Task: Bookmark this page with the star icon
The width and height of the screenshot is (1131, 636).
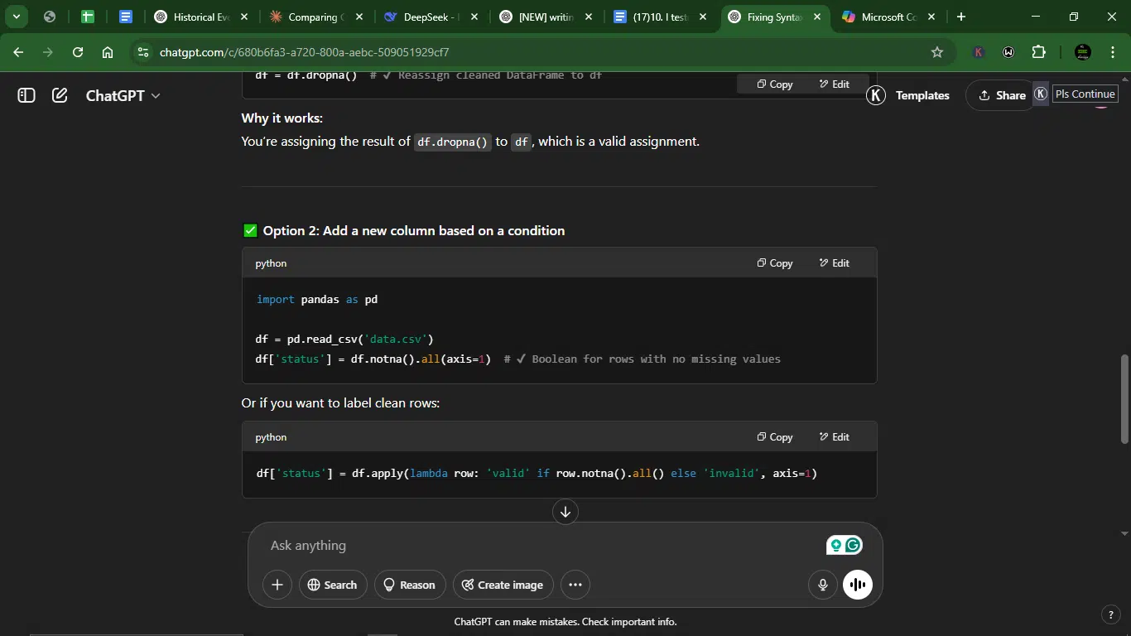Action: coord(937,52)
